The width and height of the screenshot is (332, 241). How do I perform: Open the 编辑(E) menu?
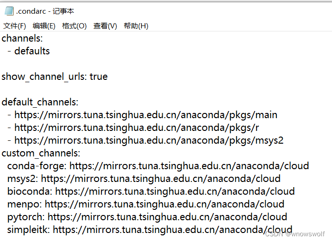(44, 26)
